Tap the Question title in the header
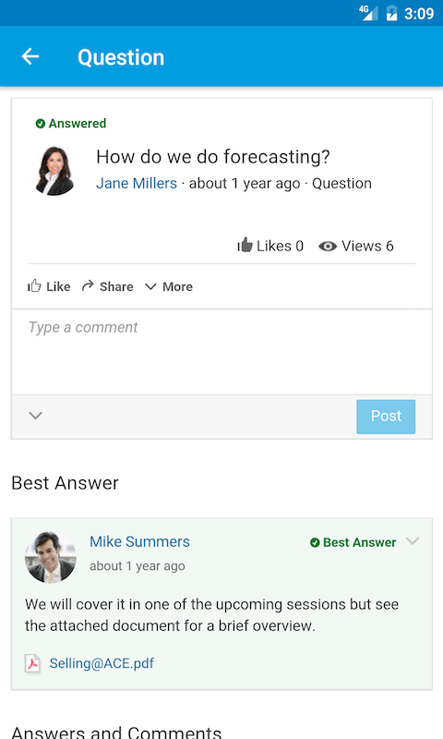The width and height of the screenshot is (443, 739). (121, 57)
